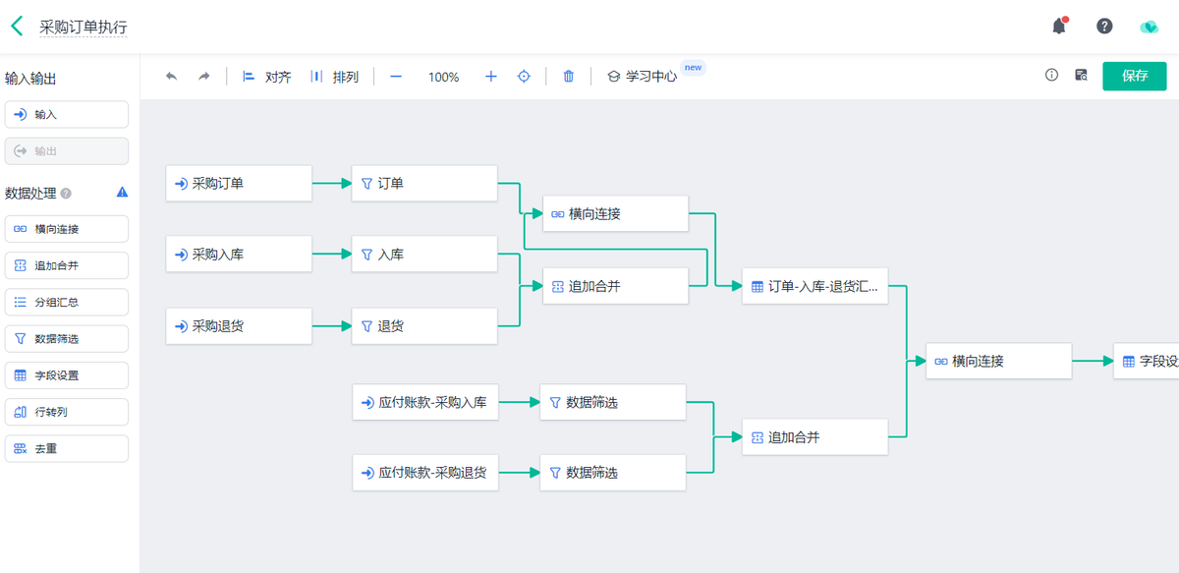Open the 学习中心 link
The height and width of the screenshot is (573, 1179).
643,77
